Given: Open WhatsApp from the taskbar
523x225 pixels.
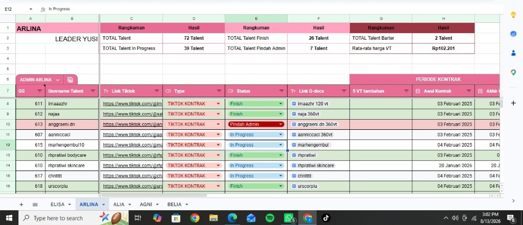Looking at the screenshot, I should click(x=289, y=218).
